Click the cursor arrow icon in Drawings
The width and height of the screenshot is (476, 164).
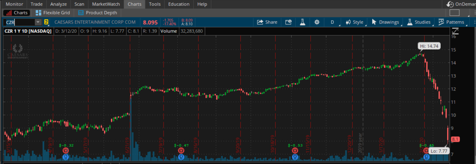pos(374,22)
